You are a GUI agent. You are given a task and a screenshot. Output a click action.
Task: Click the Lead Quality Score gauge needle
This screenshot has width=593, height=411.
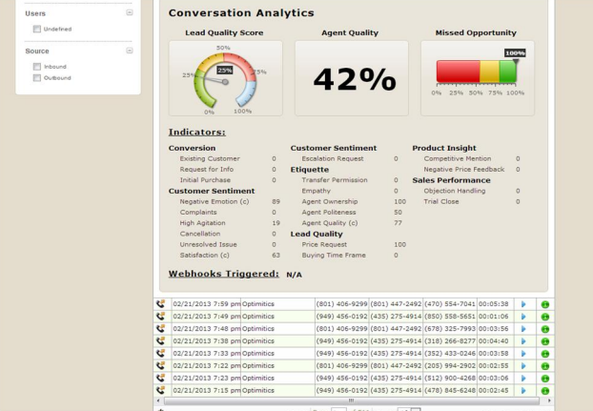point(213,79)
